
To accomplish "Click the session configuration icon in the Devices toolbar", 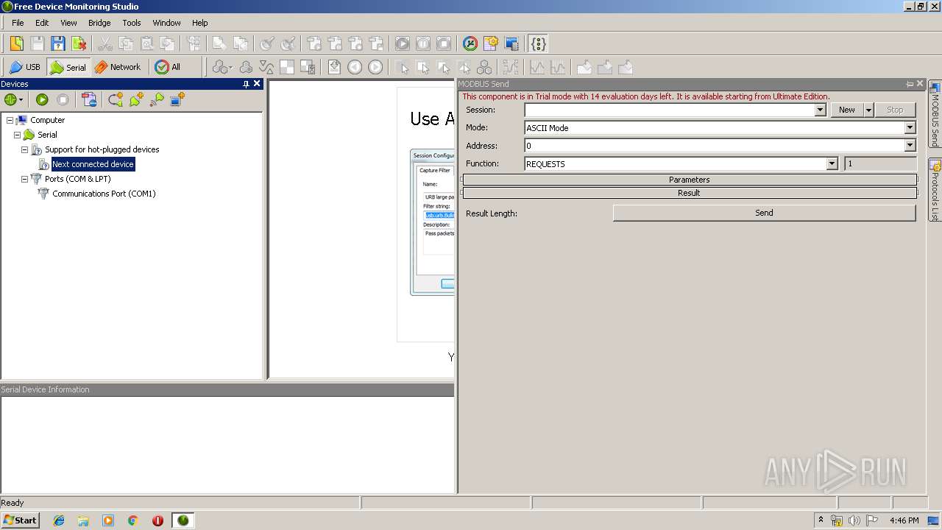I will 89,99.
